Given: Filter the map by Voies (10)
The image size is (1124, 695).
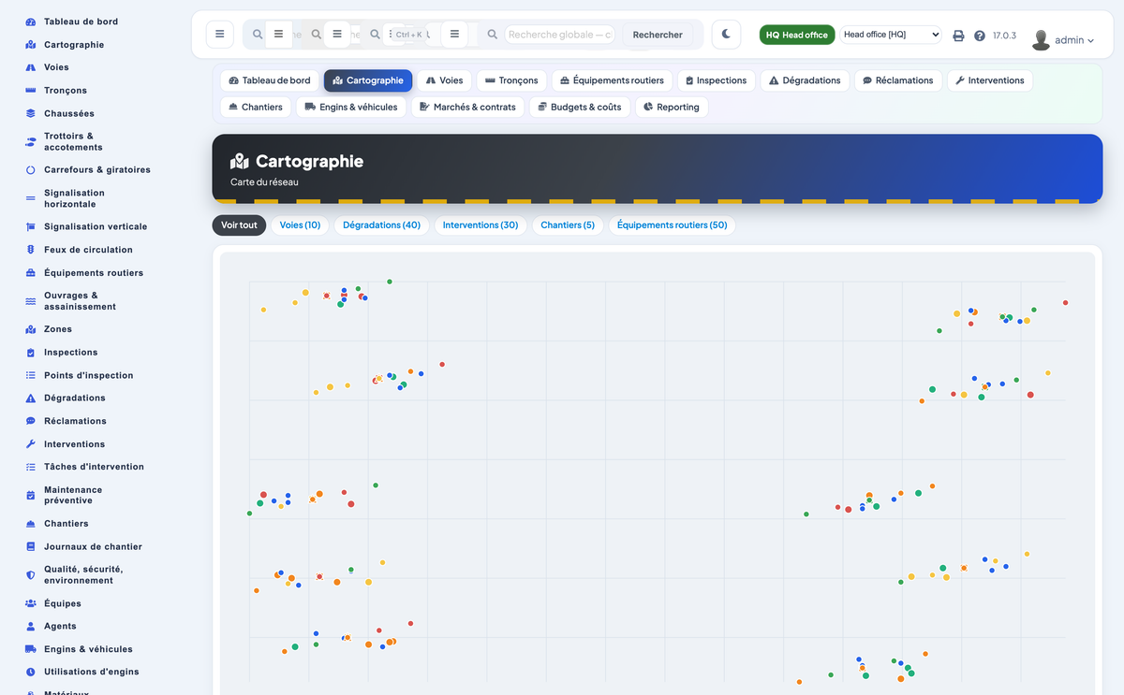Looking at the screenshot, I should click(x=300, y=225).
